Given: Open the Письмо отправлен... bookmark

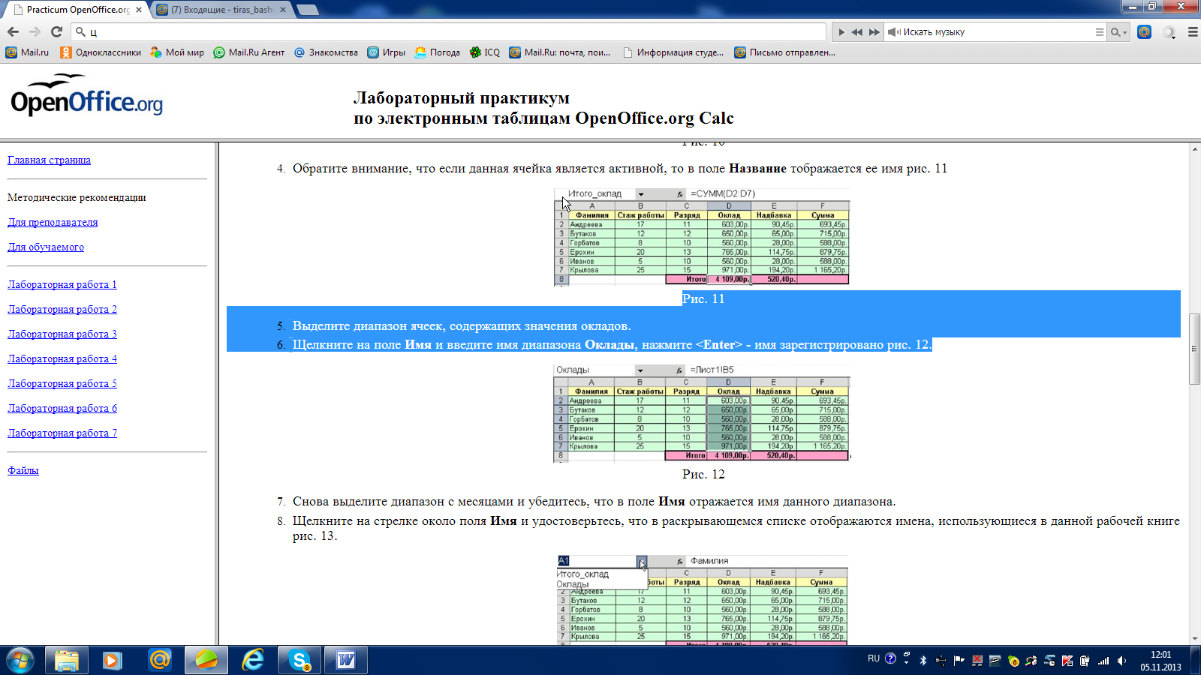Looking at the screenshot, I should [784, 52].
